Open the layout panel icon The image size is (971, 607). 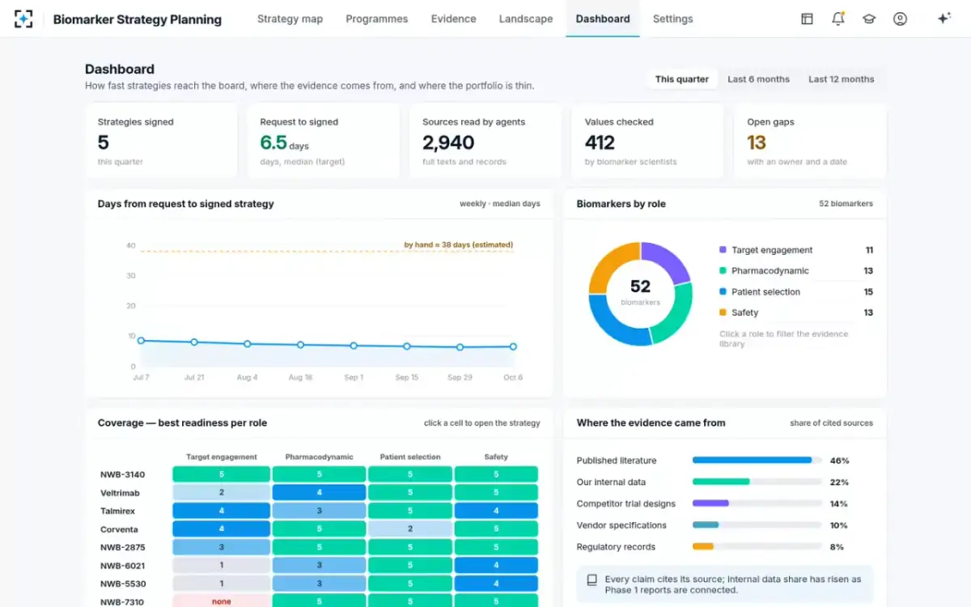tap(807, 19)
